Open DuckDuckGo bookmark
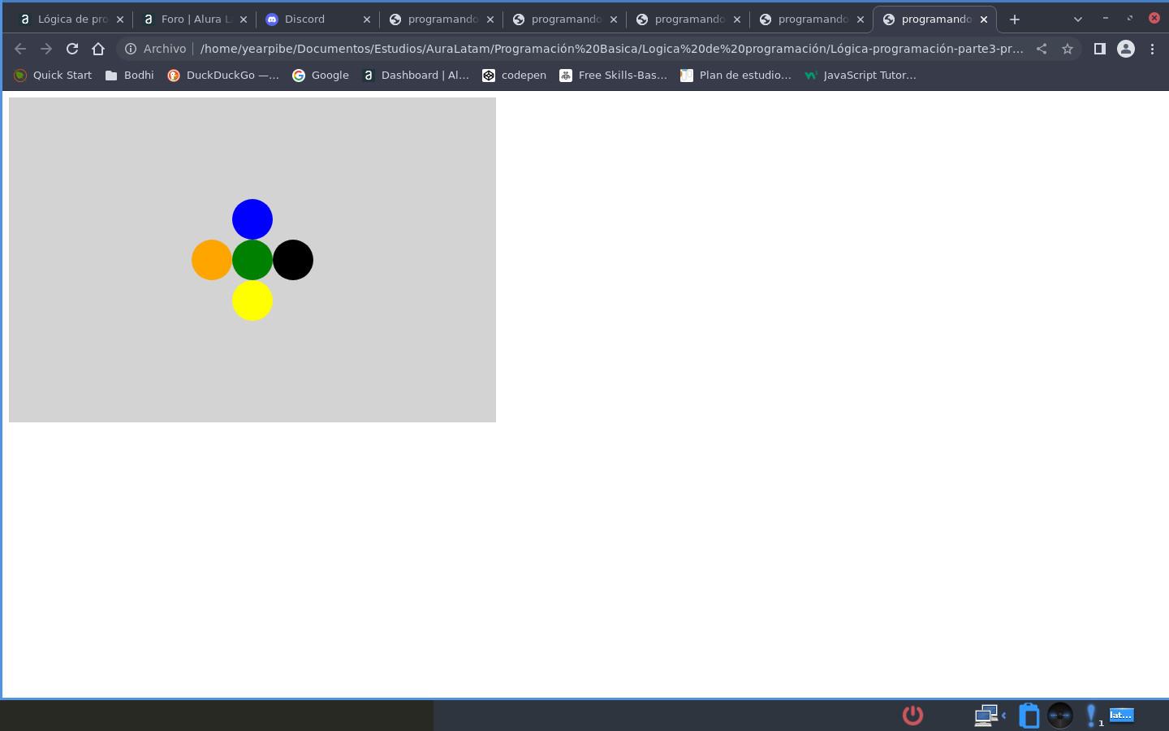Viewport: 1169px width, 731px height. click(x=223, y=75)
